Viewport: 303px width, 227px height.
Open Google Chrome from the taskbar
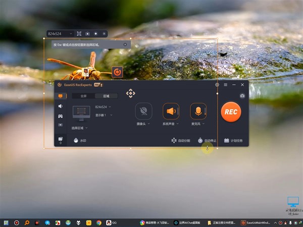click(x=99, y=223)
